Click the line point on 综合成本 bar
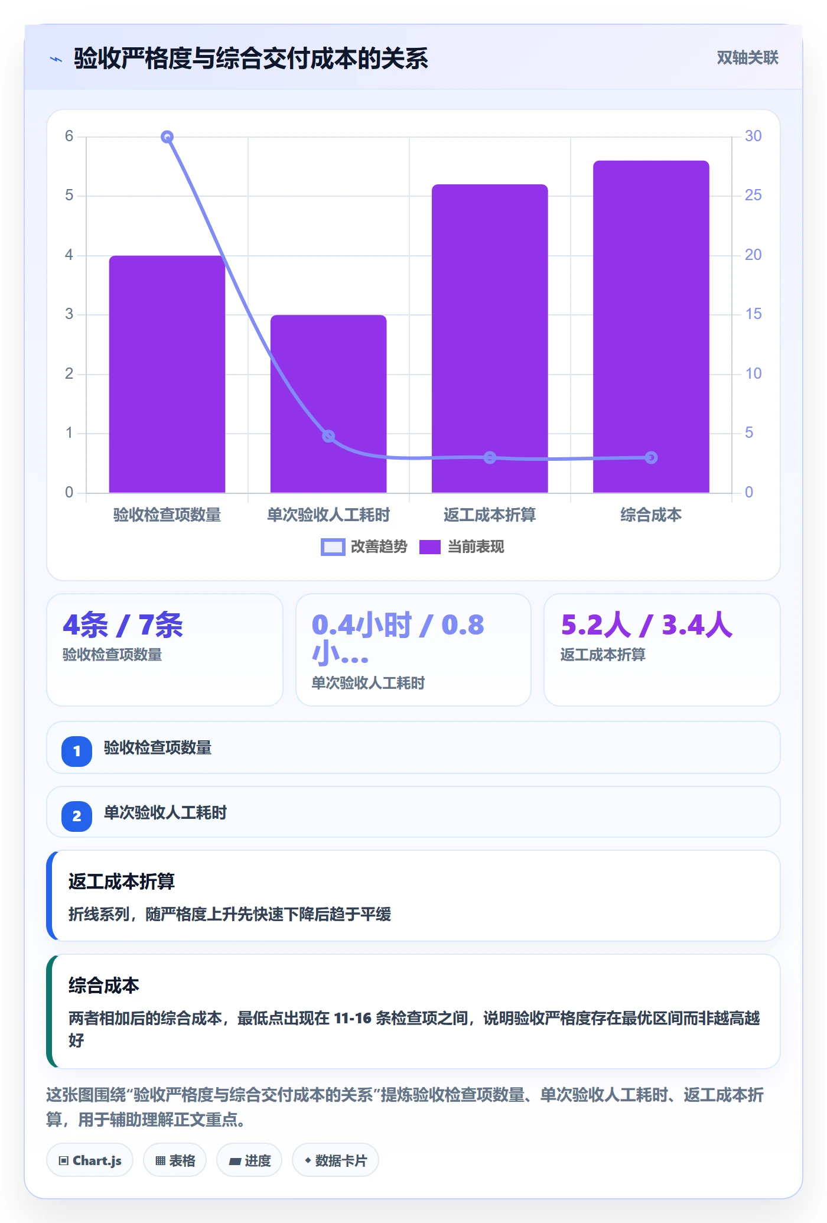 coord(651,457)
